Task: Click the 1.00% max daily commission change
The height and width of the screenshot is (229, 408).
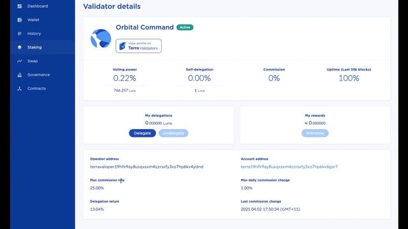Action: click(247, 188)
